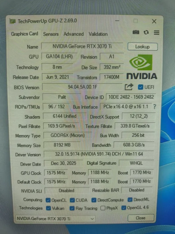Click the Resizable BAR value Disabled
The image size is (175, 234).
coord(137,190)
